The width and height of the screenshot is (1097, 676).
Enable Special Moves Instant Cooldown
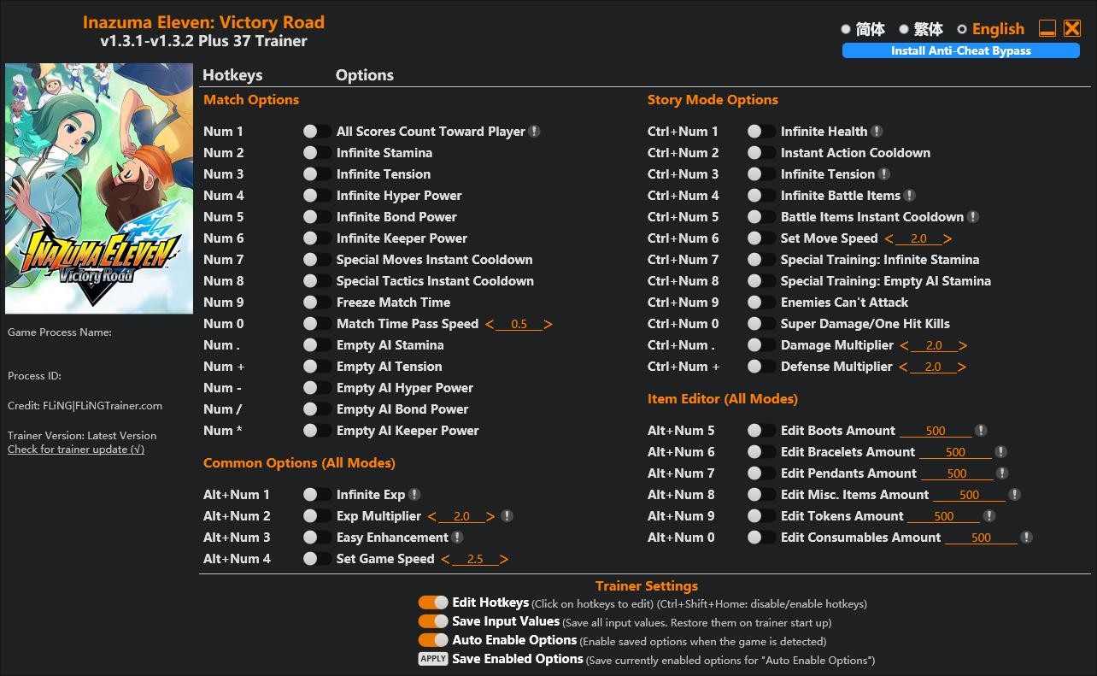[316, 260]
